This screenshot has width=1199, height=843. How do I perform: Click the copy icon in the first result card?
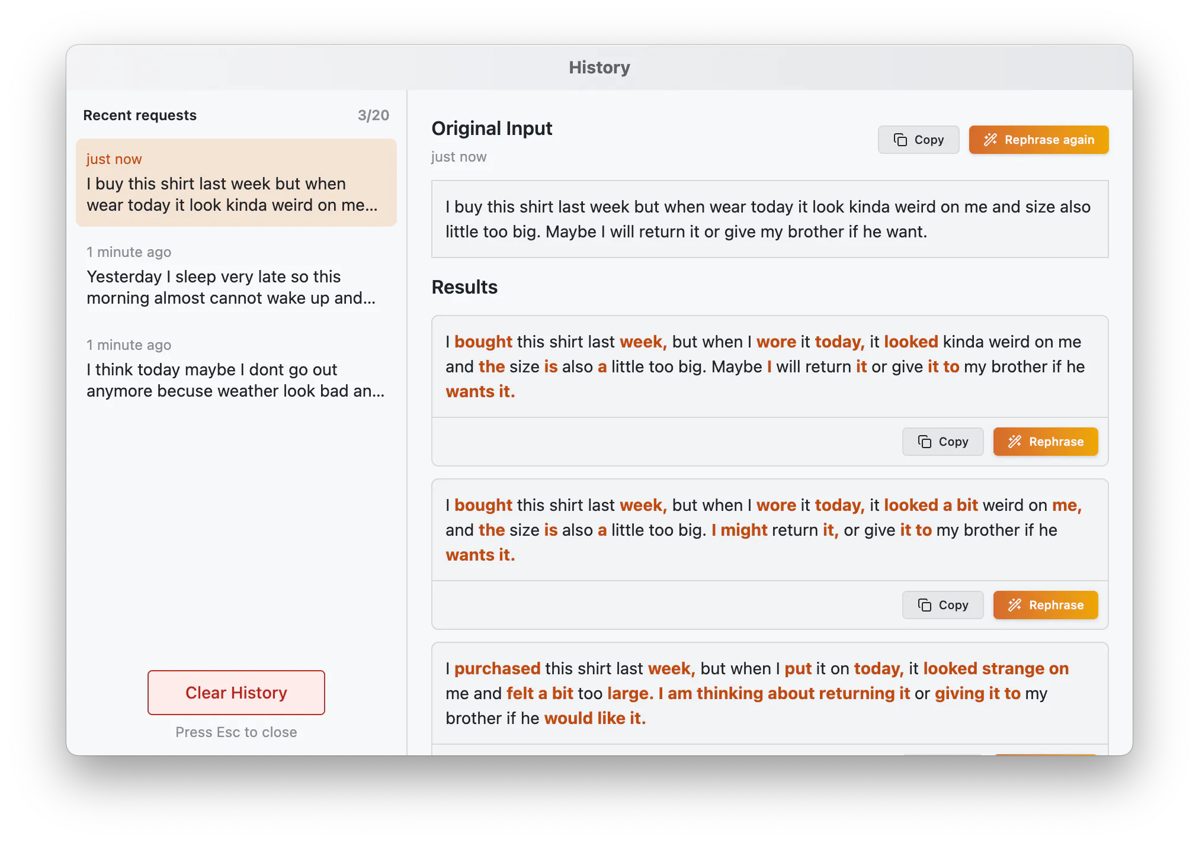[x=924, y=442]
